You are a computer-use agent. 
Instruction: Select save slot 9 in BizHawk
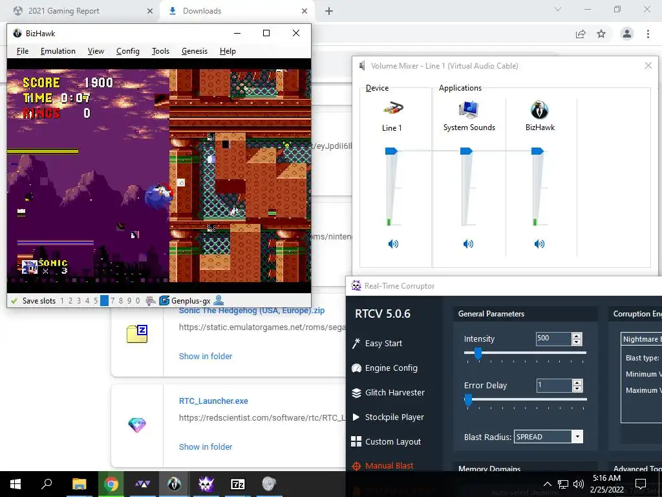click(x=129, y=301)
